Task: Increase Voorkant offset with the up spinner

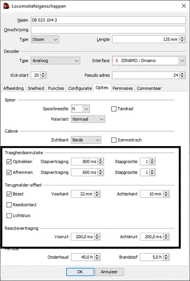Action: 97,192
